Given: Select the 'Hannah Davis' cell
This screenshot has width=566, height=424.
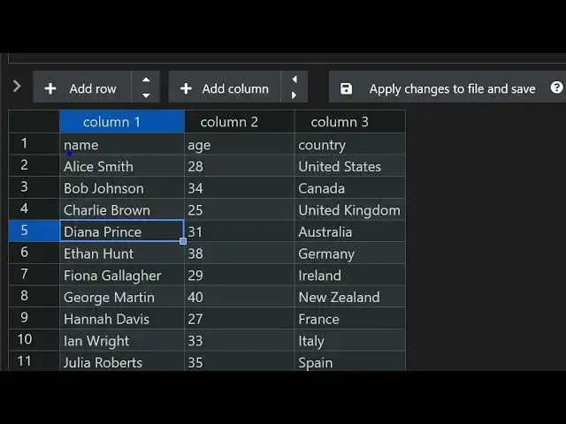Looking at the screenshot, I should [x=122, y=318].
